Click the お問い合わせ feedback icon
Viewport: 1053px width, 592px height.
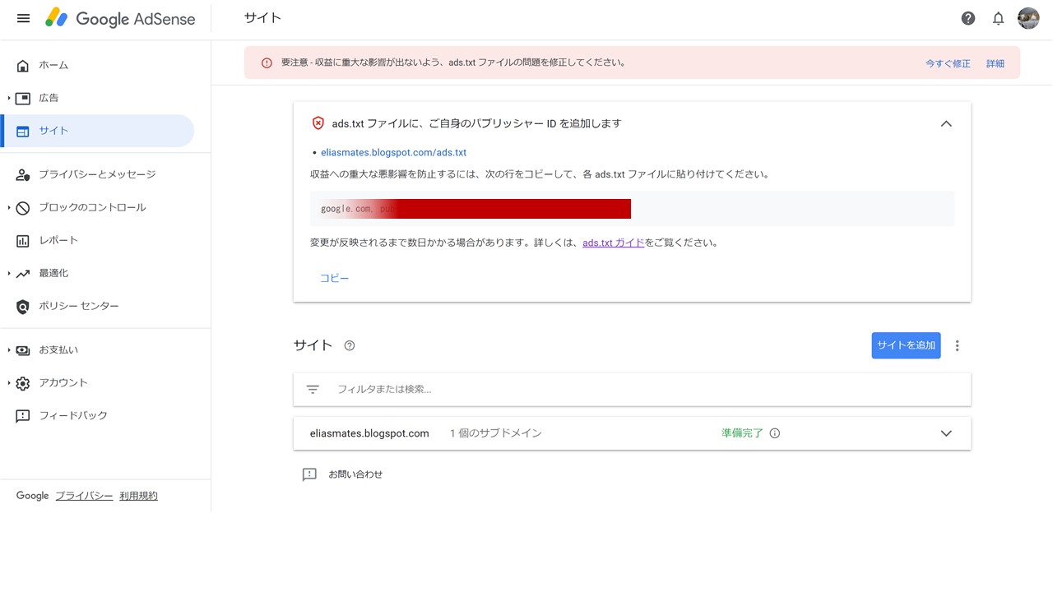click(x=309, y=474)
